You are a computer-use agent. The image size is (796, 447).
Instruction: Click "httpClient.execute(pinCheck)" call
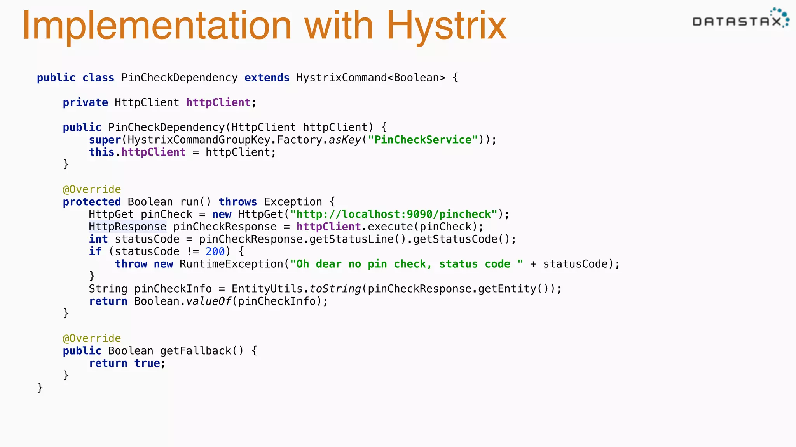coord(387,227)
